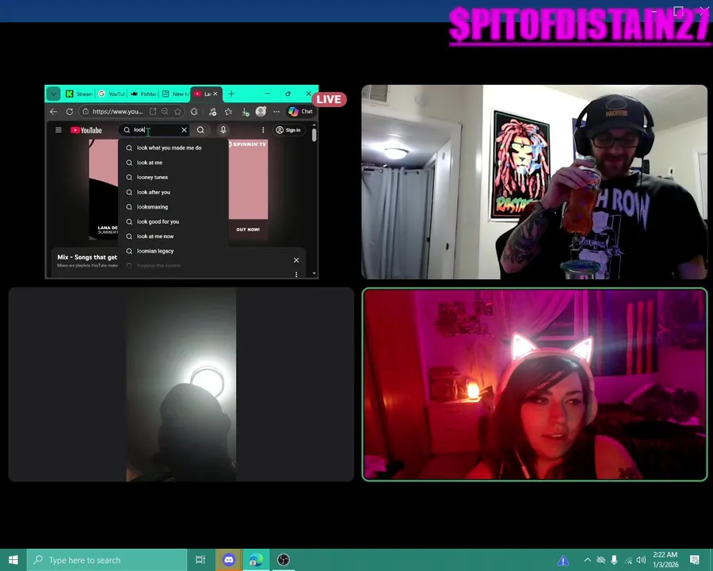This screenshot has height=571, width=713.
Task: Open the Copilot Chat button
Action: (x=300, y=112)
